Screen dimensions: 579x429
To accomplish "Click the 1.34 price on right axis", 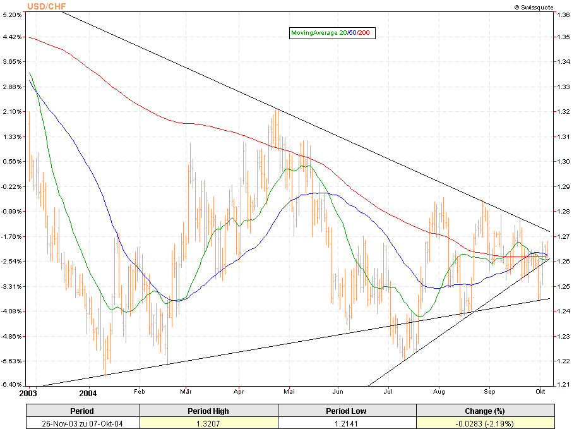I will (x=563, y=62).
